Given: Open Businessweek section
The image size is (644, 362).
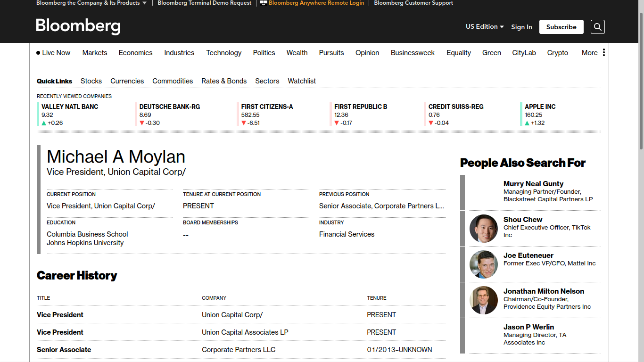Looking at the screenshot, I should (413, 53).
